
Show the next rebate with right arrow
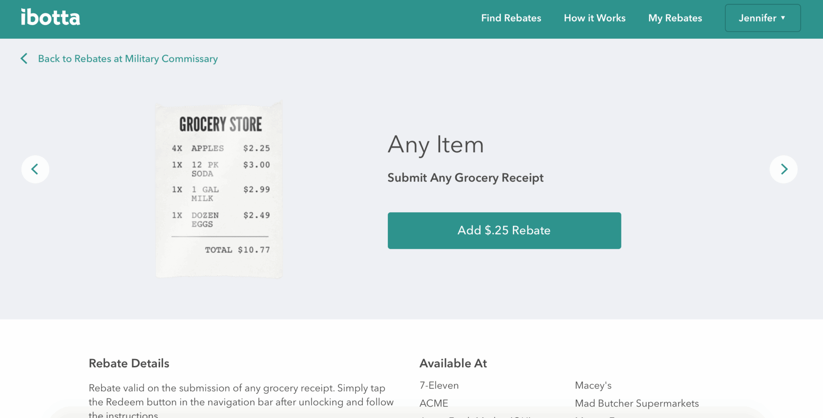784,169
